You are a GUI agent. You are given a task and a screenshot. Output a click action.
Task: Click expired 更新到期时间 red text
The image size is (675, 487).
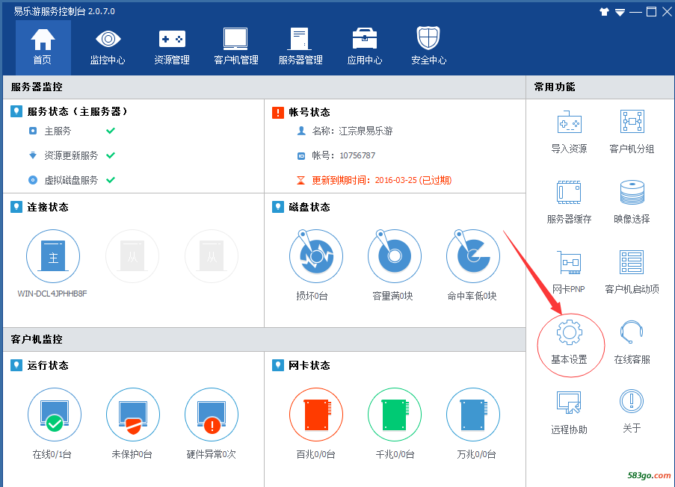(x=381, y=180)
